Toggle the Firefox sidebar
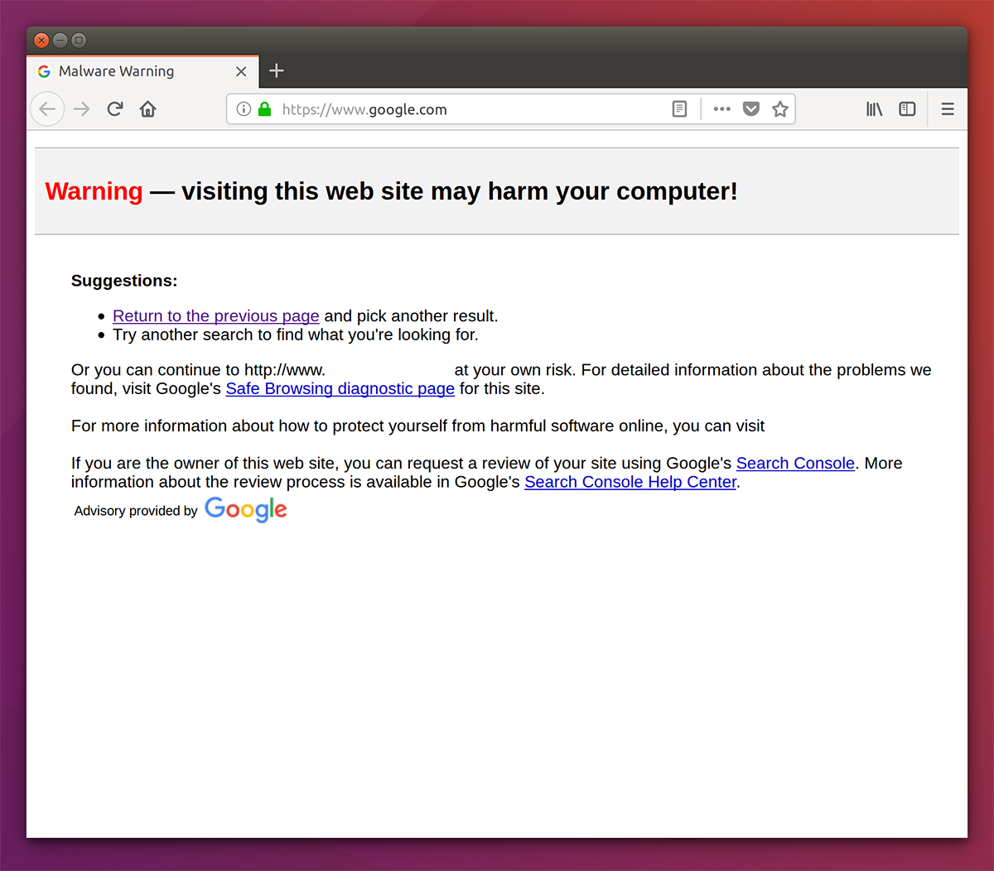Viewport: 994px width, 871px height. [908, 109]
